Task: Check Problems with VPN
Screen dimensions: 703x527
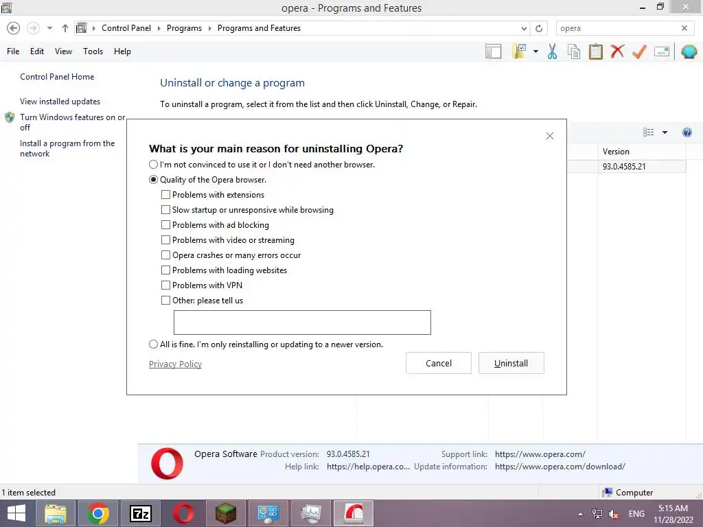Action: point(165,285)
